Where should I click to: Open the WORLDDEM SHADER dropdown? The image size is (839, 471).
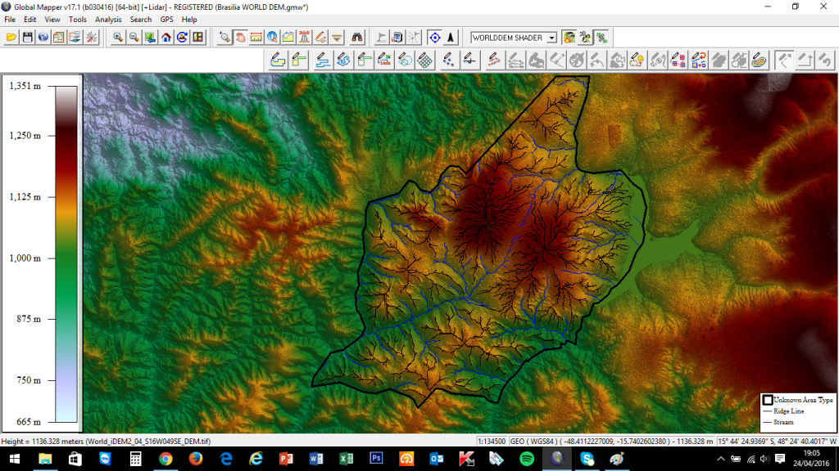pos(551,38)
